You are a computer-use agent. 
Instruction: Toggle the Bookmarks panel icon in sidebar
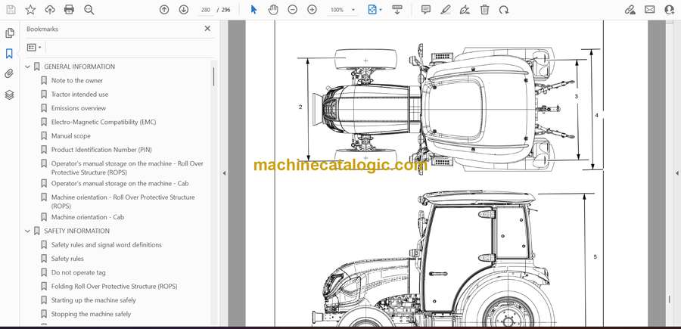(9, 54)
